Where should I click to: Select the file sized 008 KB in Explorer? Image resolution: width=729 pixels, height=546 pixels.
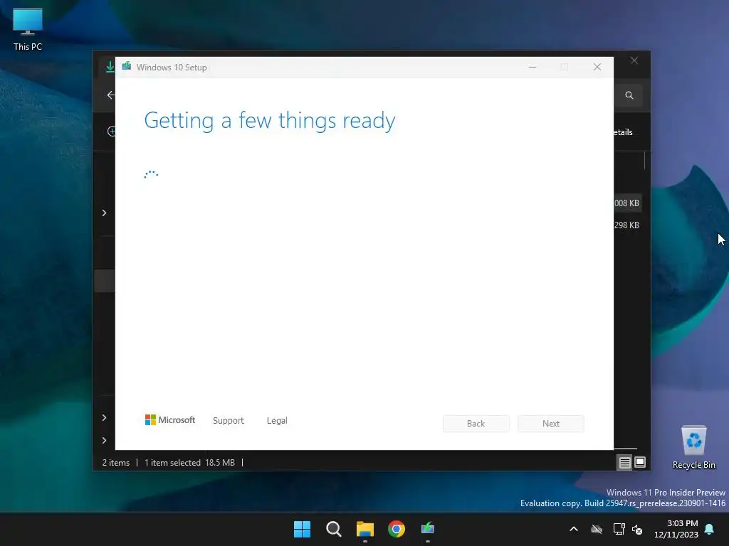pyautogui.click(x=626, y=203)
